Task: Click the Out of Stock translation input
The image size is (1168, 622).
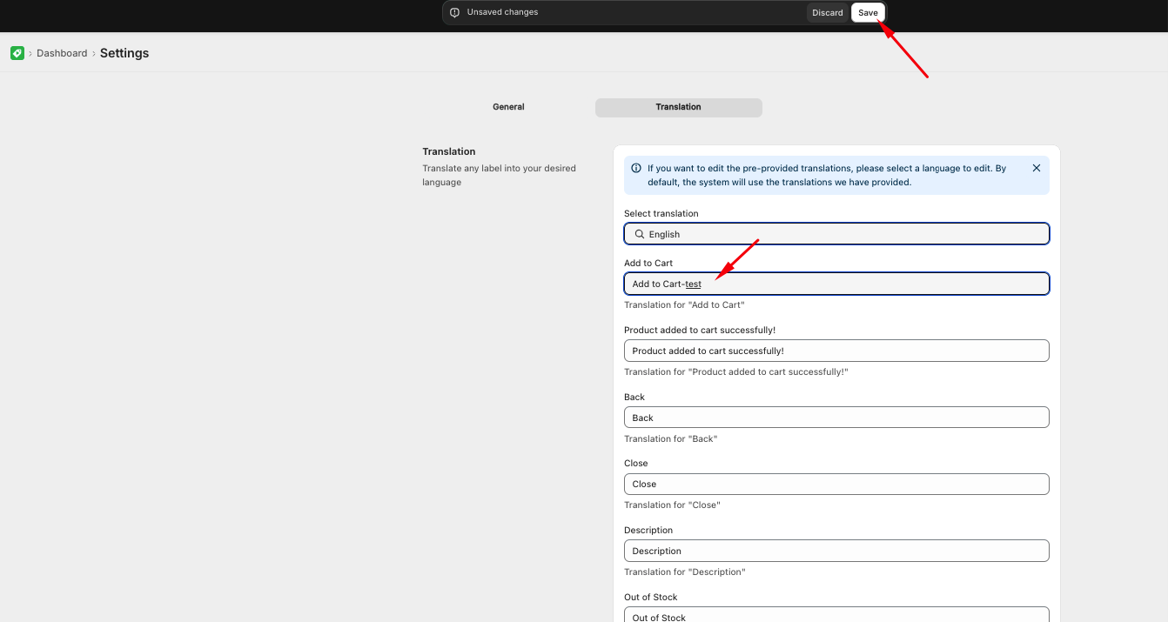Action: pyautogui.click(x=836, y=614)
